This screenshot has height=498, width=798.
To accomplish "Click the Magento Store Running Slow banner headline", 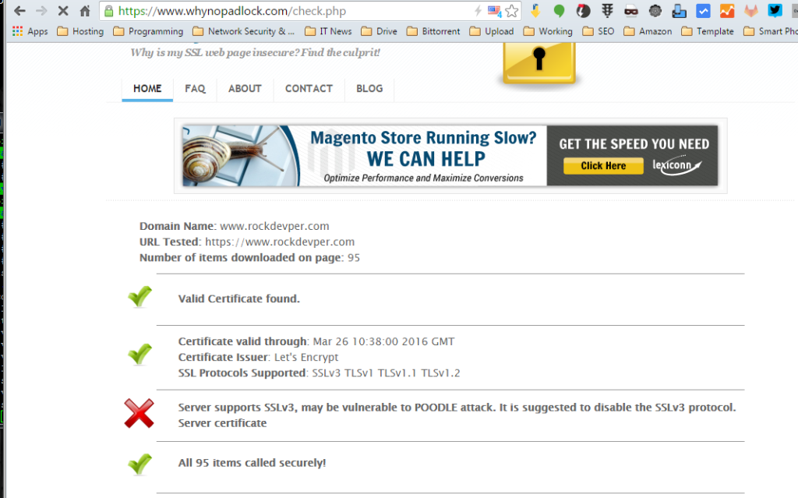I will tap(423, 137).
